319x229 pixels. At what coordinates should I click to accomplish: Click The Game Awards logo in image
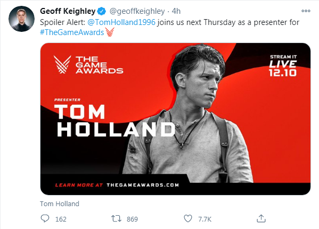click(88, 65)
